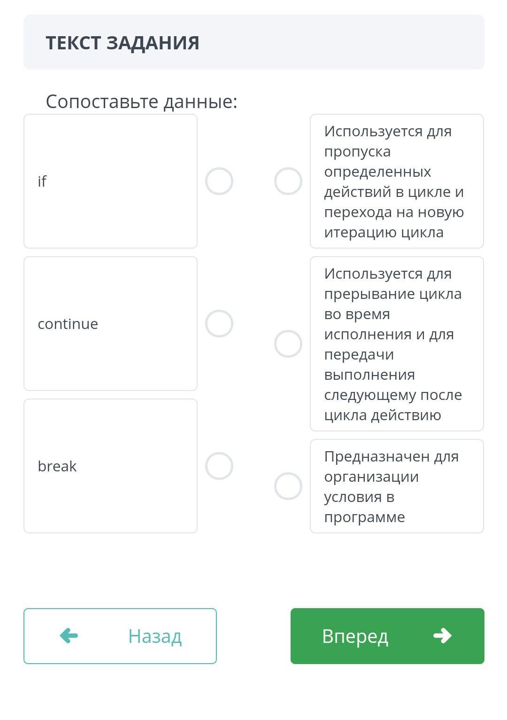Select the radio circle next to 'break'
Viewport: 507px width, 720px height.
click(219, 466)
